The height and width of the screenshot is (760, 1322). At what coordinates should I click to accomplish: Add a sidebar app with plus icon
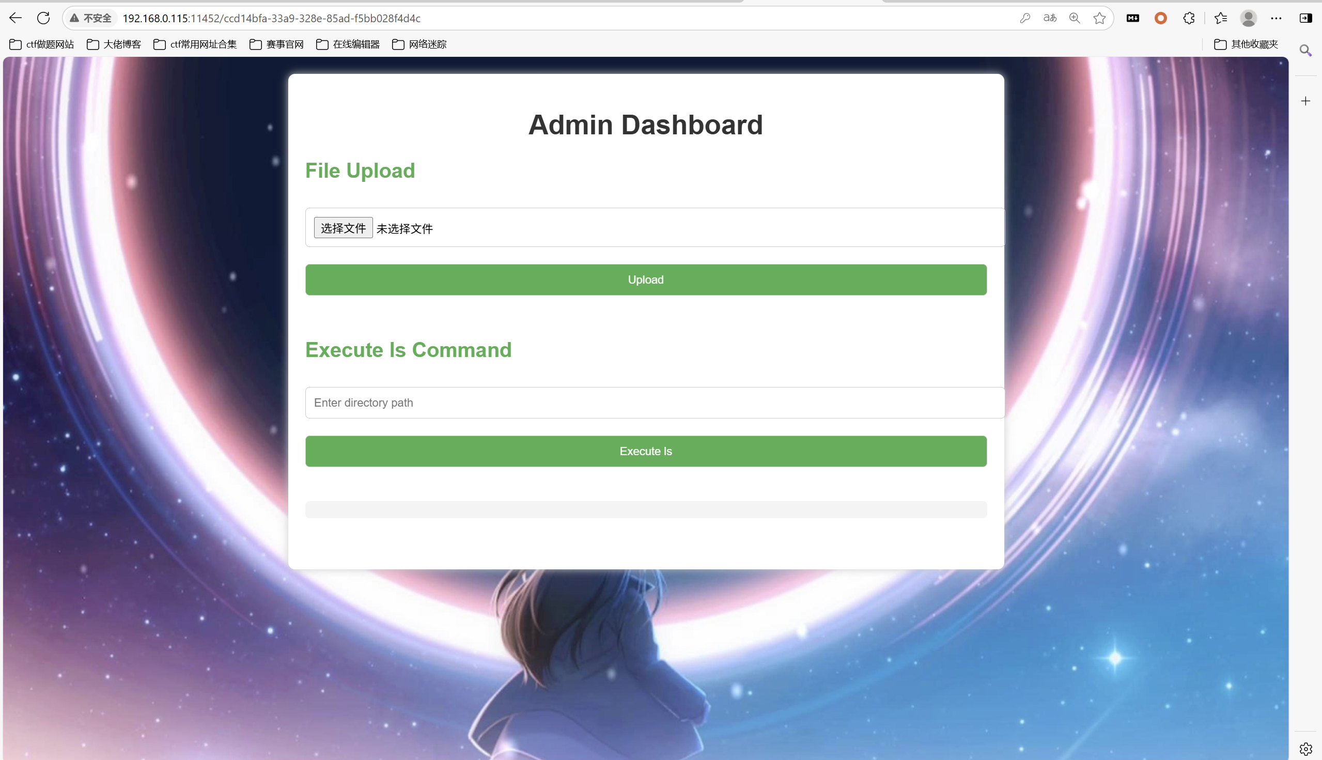point(1306,101)
